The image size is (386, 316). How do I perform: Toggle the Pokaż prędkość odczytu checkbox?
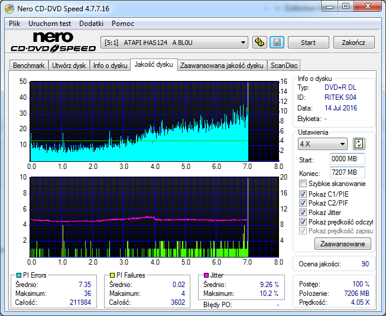pos(303,222)
